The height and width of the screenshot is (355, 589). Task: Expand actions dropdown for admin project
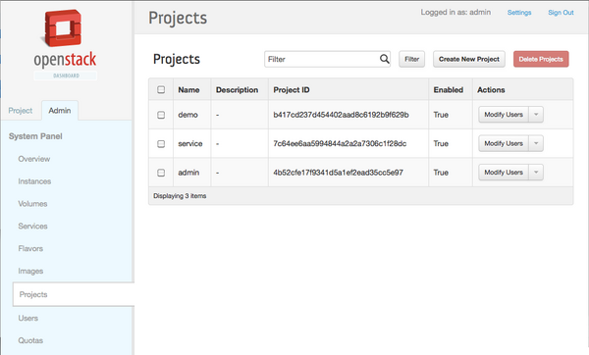536,173
